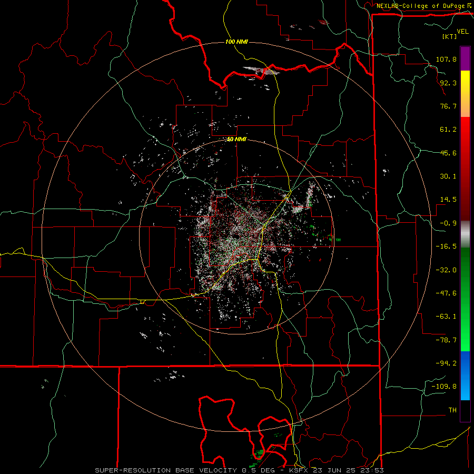Viewport: 474px width, 474px height.
Task: Click the [KT] units label
Action: [449, 36]
